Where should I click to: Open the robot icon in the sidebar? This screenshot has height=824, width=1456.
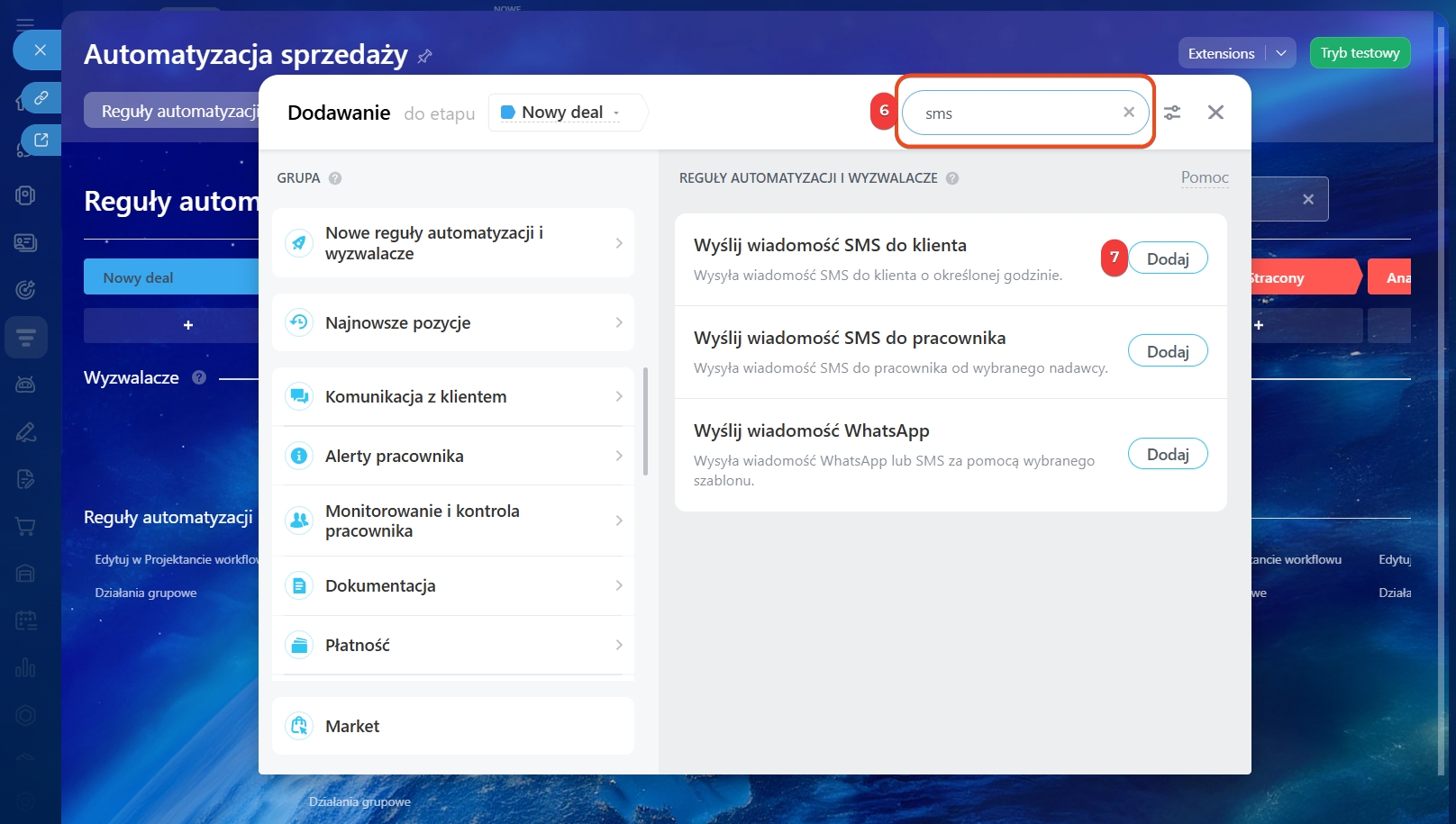click(x=25, y=385)
